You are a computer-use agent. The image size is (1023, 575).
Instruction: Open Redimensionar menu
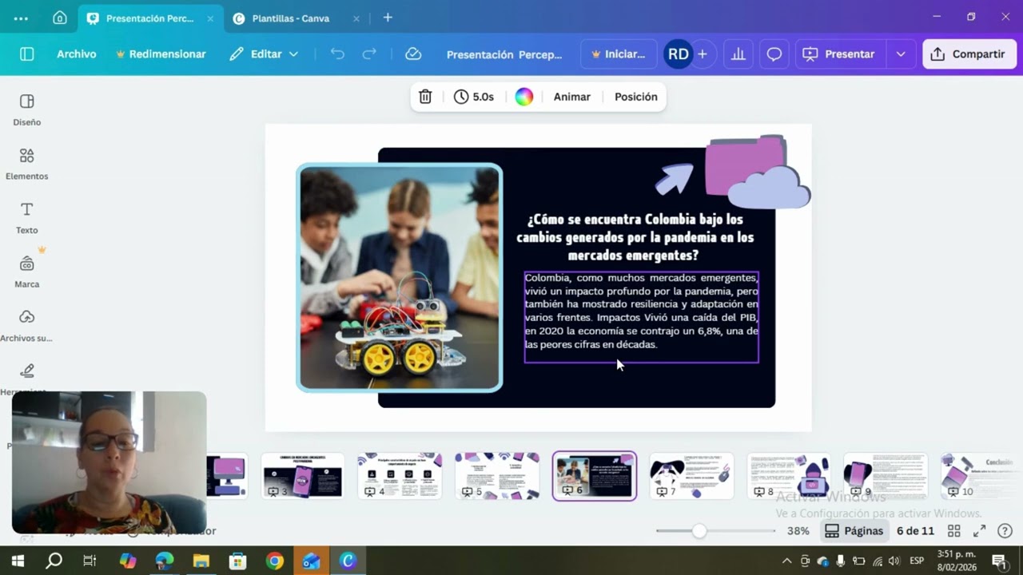161,54
